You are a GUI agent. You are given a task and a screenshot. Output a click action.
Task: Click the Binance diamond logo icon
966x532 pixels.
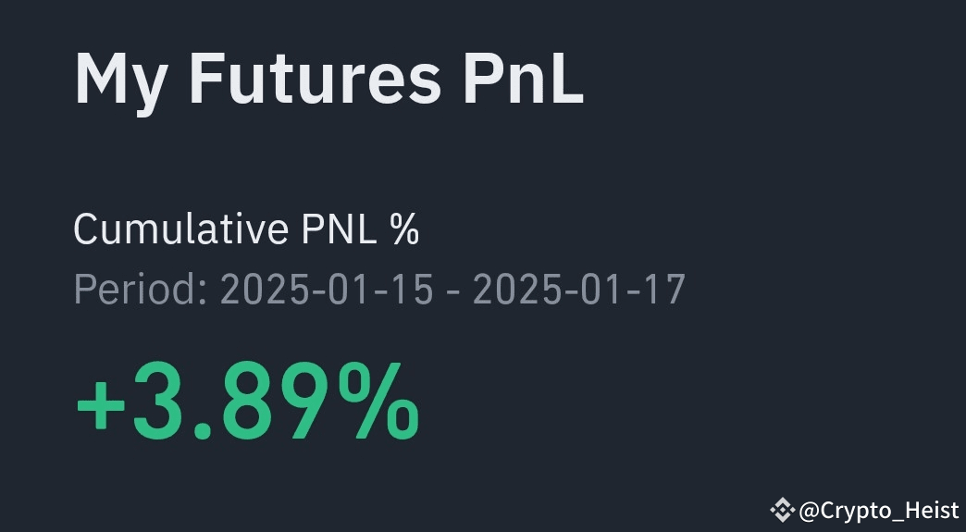click(x=783, y=510)
